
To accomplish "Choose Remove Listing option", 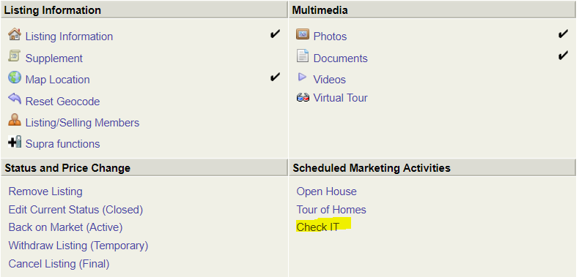I will point(45,191).
